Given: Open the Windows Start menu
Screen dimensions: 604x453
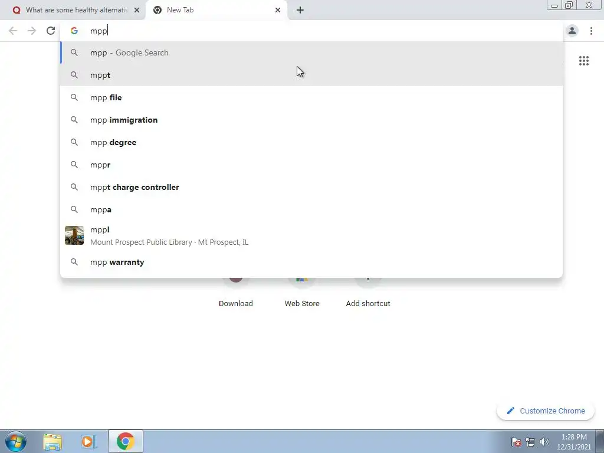Looking at the screenshot, I should point(16,441).
